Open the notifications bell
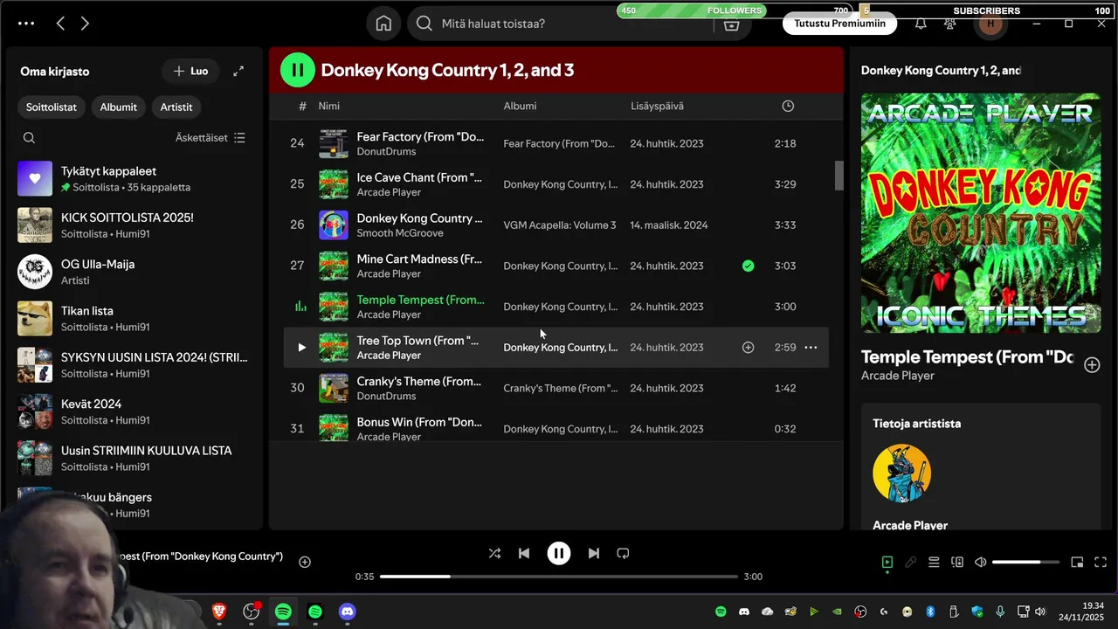The width and height of the screenshot is (1118, 629). coord(921,24)
